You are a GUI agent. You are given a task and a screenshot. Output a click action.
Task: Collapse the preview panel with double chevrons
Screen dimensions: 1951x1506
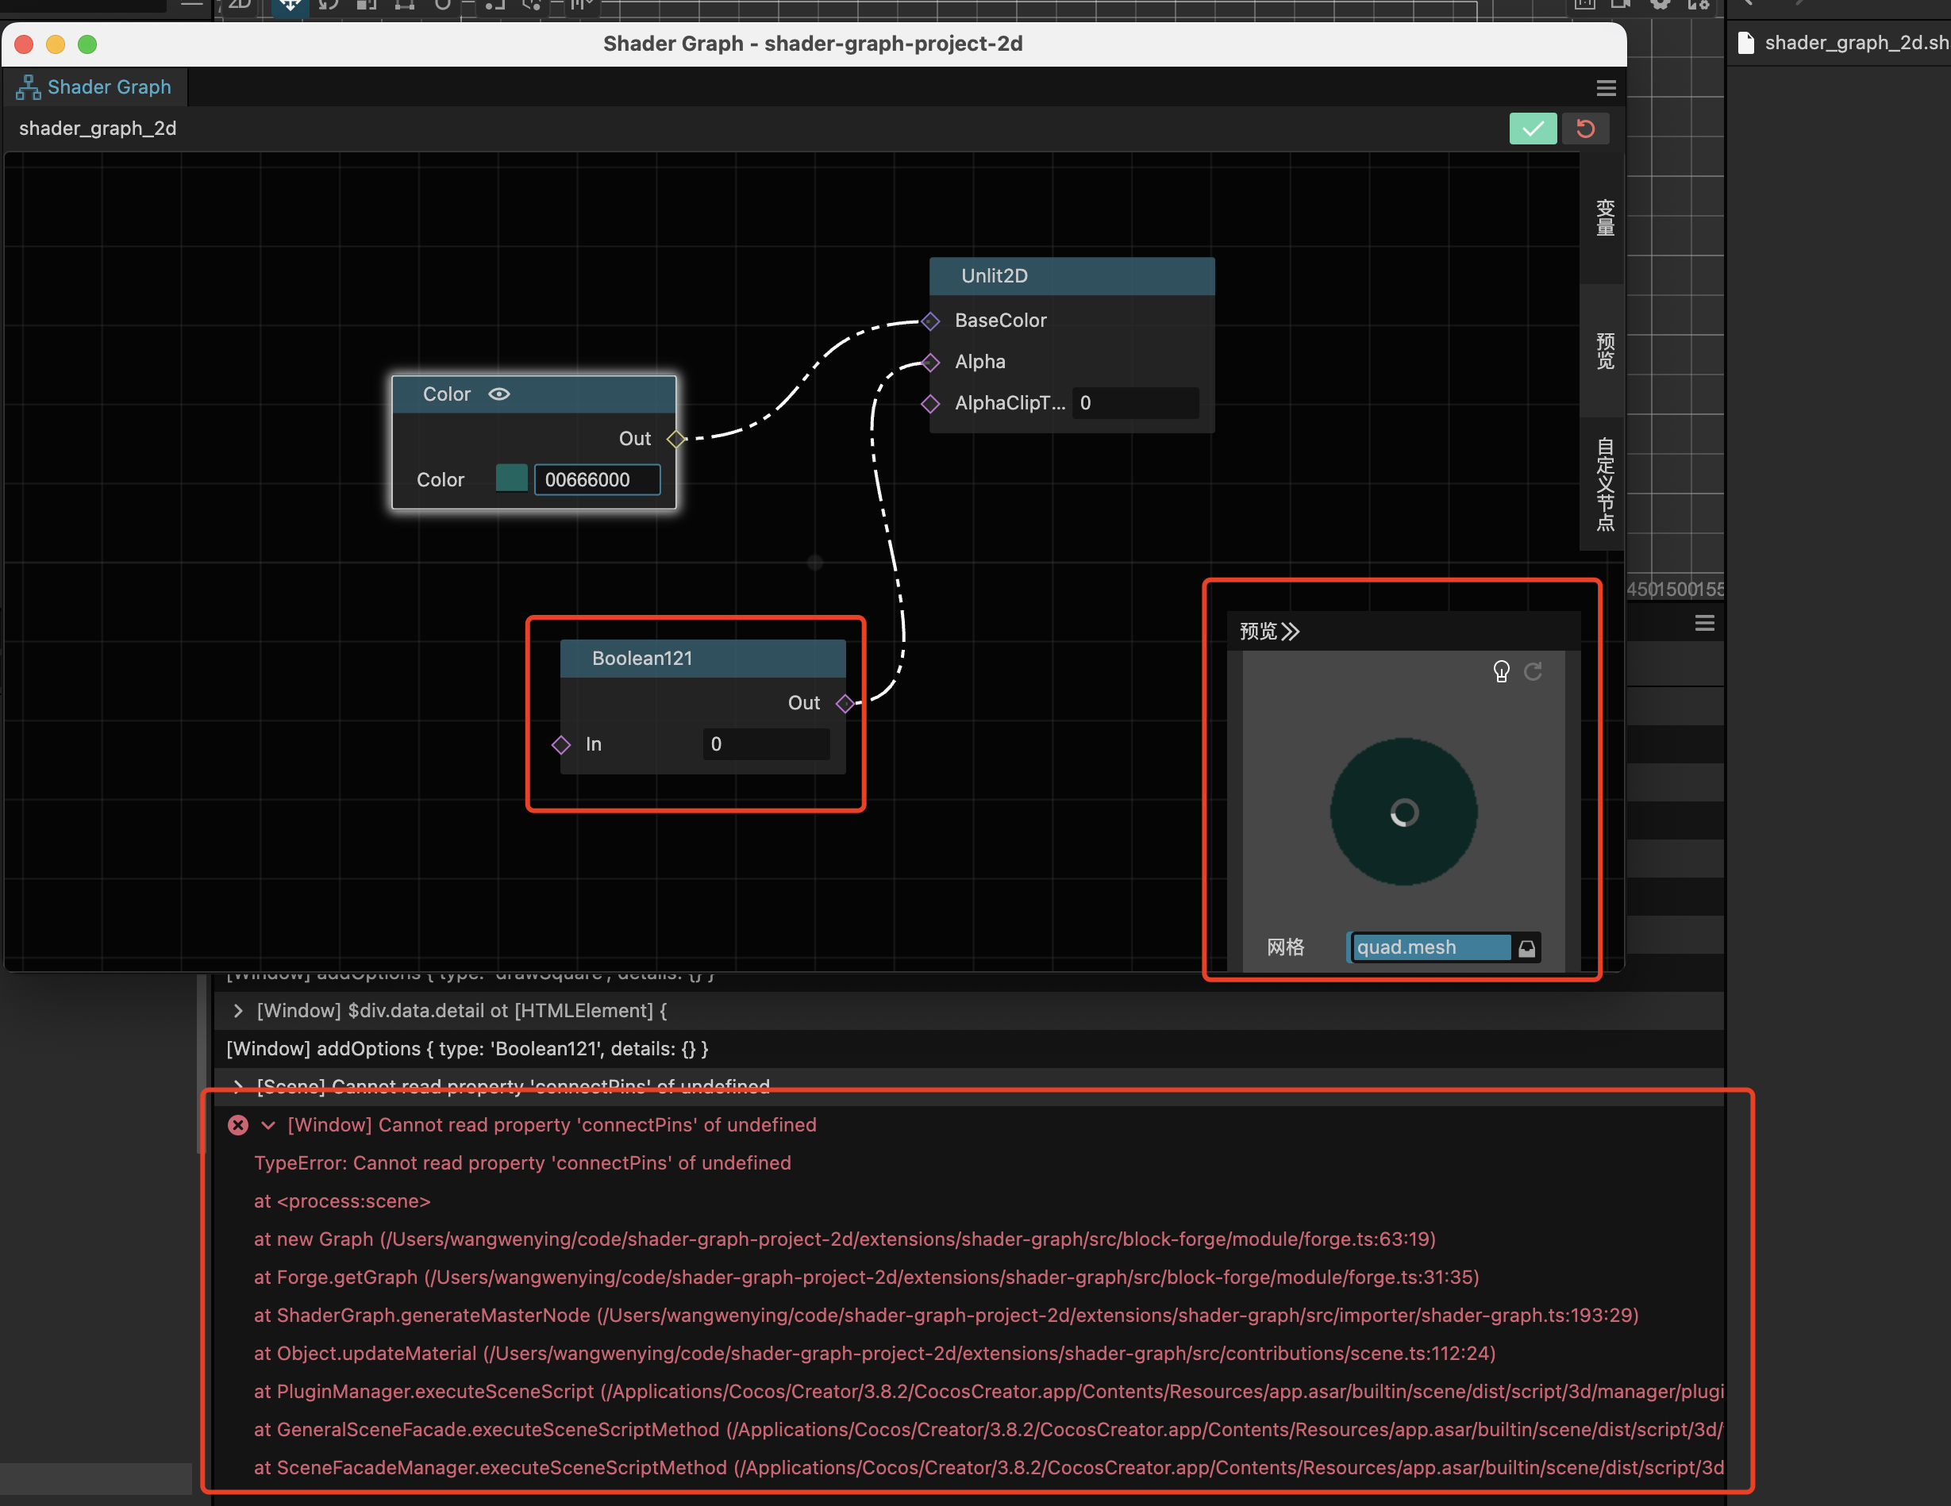coord(1290,632)
